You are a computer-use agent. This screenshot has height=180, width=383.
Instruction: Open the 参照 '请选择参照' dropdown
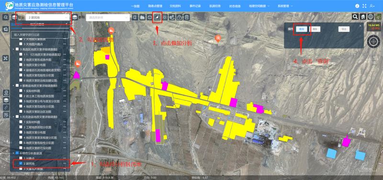108,18
